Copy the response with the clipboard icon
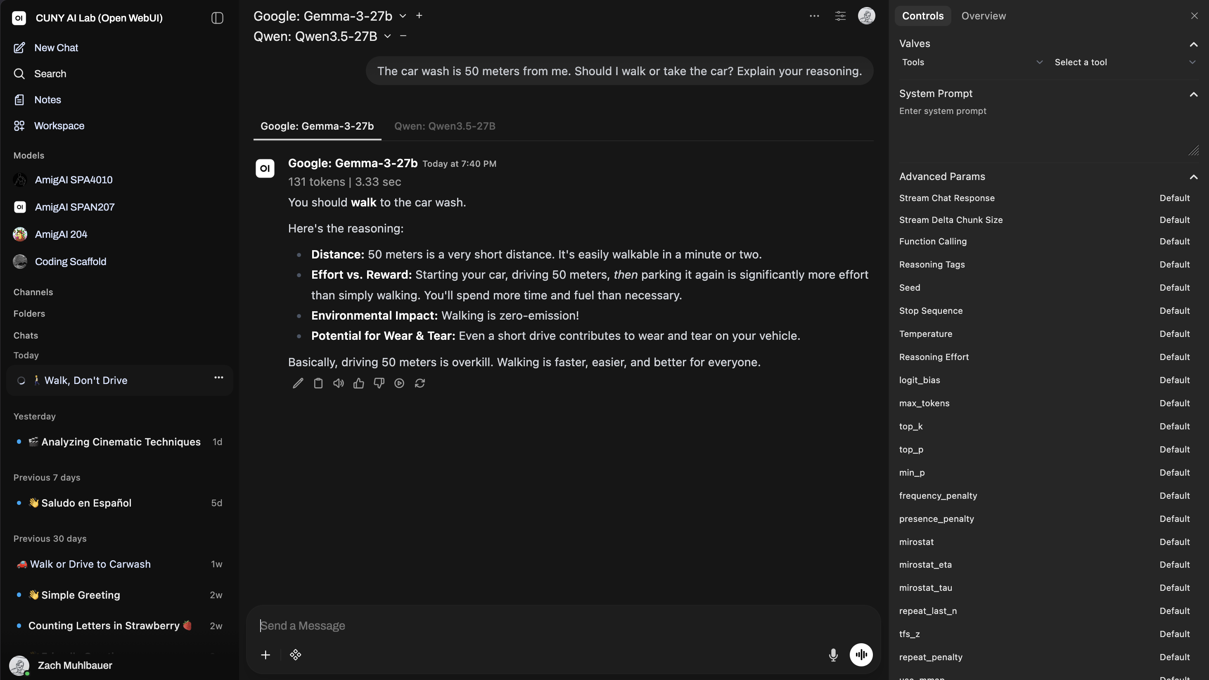 pos(318,384)
